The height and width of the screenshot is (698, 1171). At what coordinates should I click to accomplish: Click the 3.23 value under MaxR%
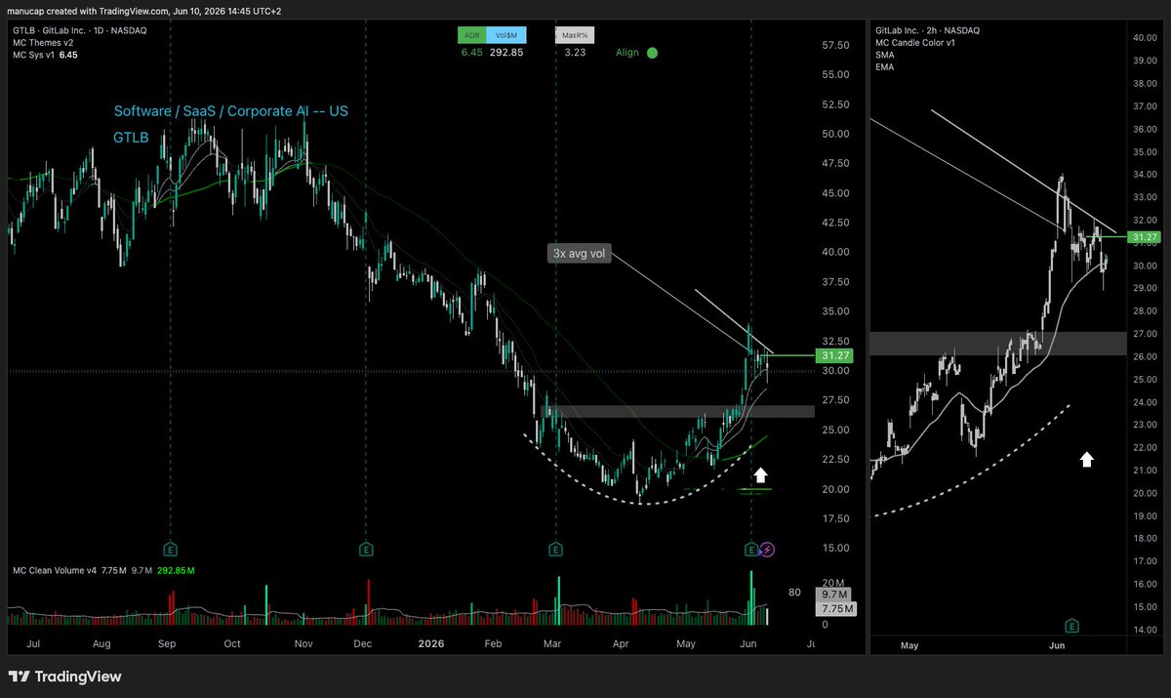(x=575, y=53)
